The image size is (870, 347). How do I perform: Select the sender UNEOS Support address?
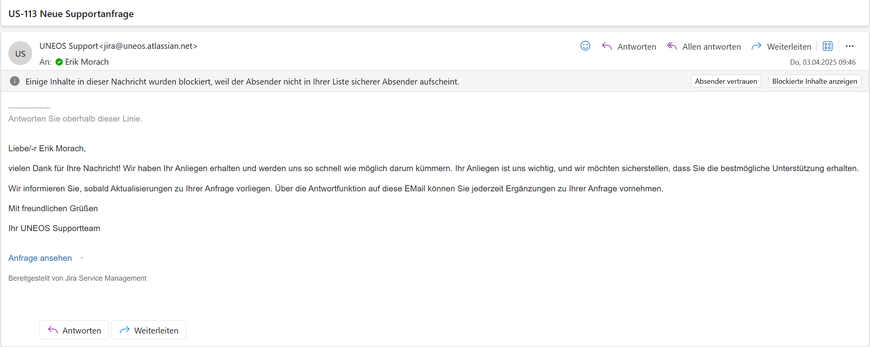(118, 46)
